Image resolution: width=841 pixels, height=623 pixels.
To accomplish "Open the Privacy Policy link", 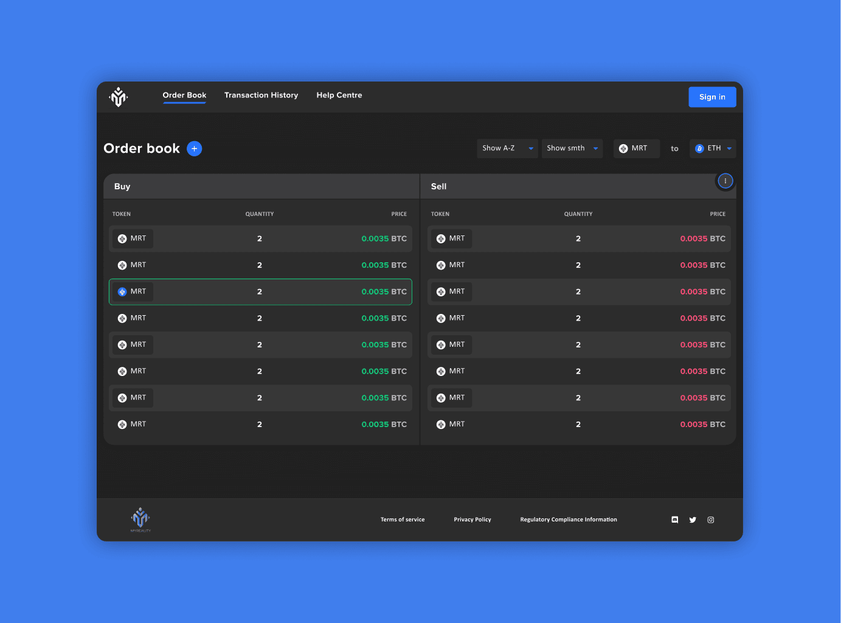I will click(x=472, y=520).
